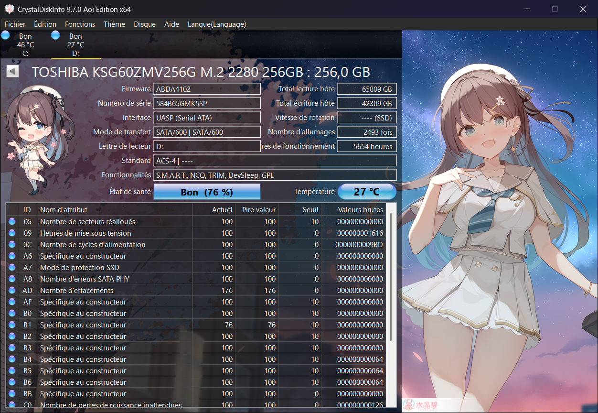The image size is (598, 413).
Task: Go to the previous disk with the left arrow
Action: 12,72
